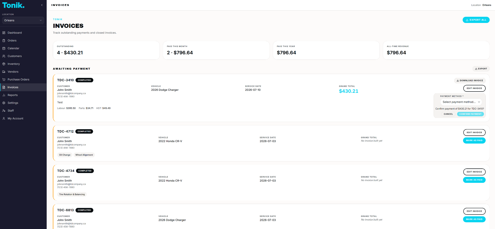Edit invoice for TDC-4712

point(474,132)
